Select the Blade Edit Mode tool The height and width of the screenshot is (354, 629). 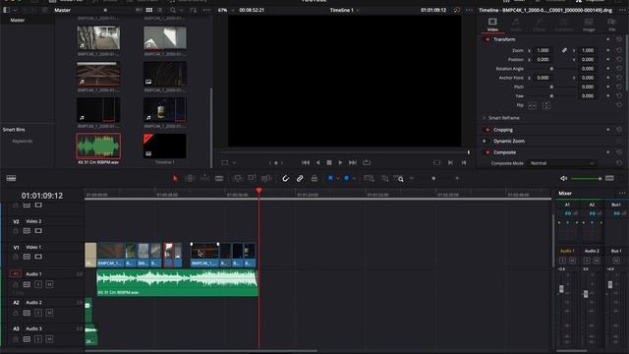(219, 178)
